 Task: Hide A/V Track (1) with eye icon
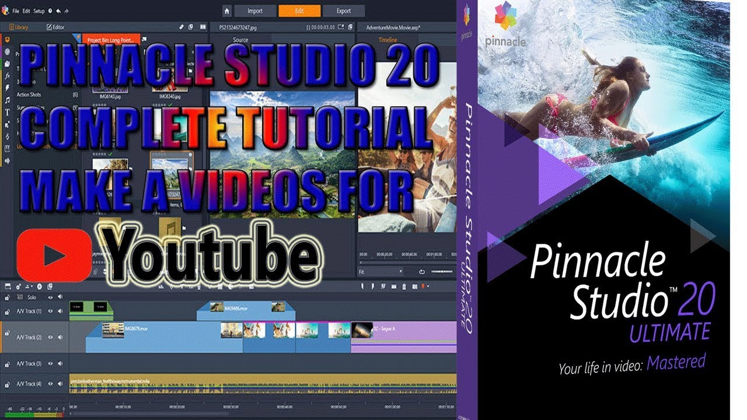[x=50, y=311]
